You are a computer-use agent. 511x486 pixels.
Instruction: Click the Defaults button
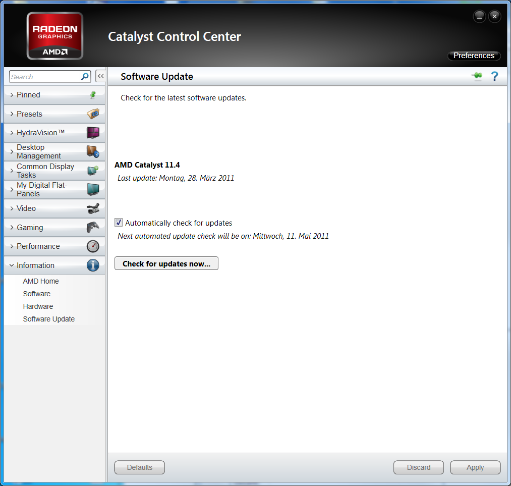click(x=139, y=467)
